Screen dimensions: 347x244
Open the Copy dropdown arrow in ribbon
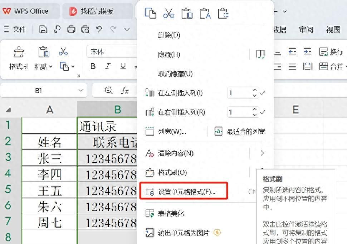(73, 66)
